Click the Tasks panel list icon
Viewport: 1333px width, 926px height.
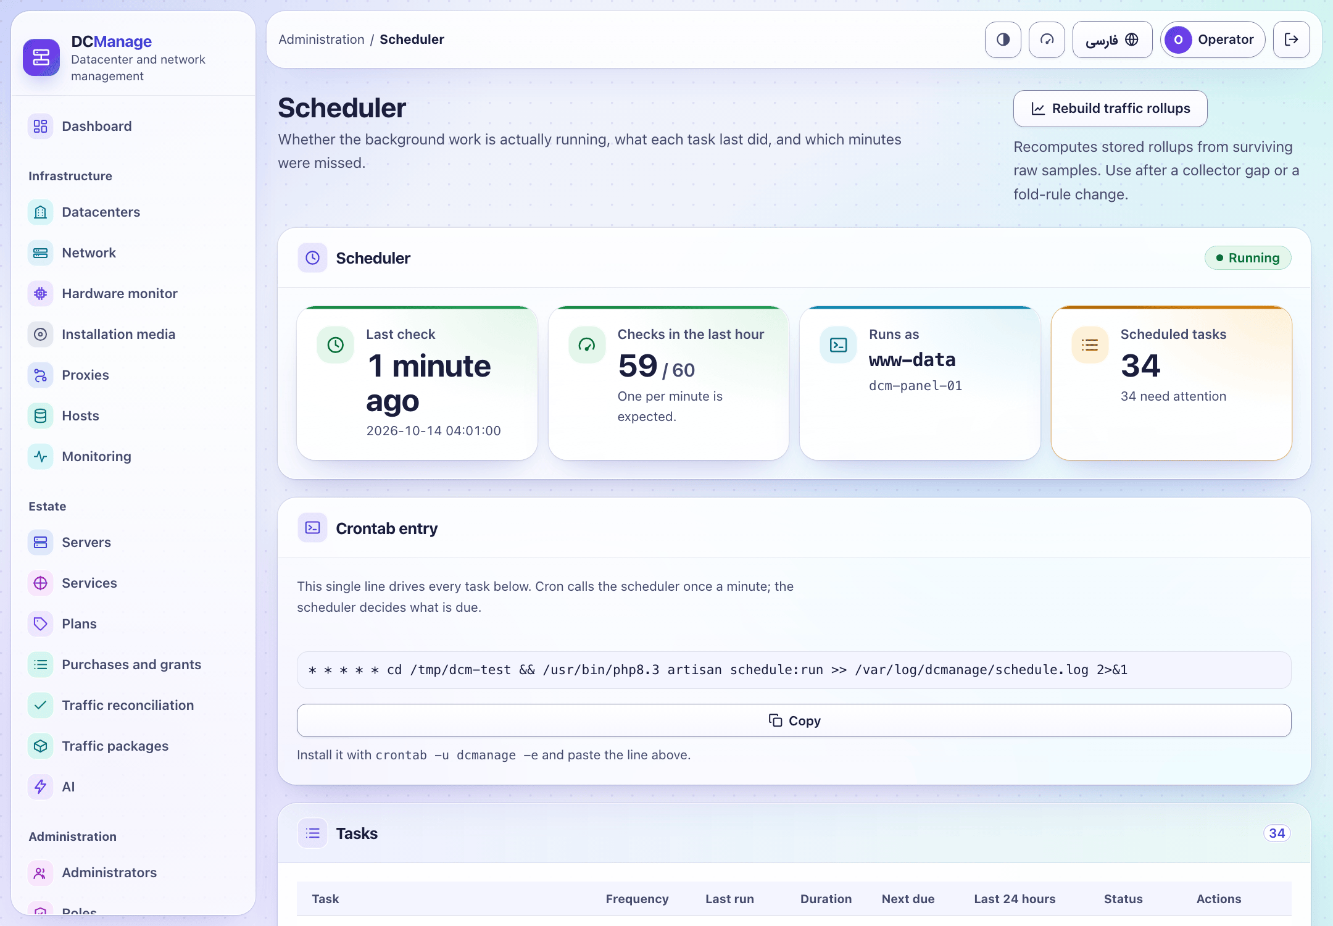click(312, 833)
